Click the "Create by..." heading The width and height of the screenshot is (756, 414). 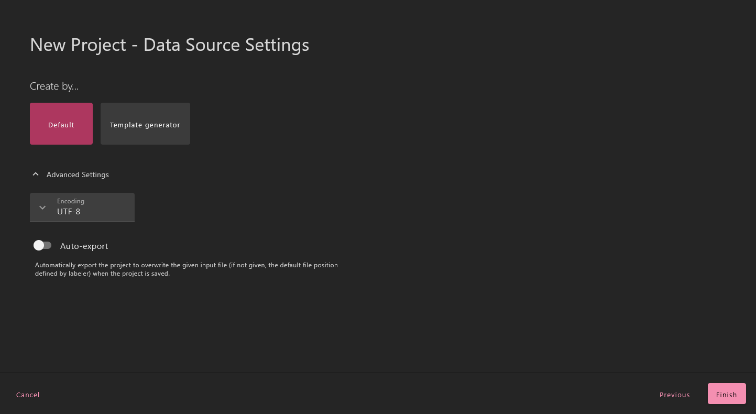[x=54, y=86]
